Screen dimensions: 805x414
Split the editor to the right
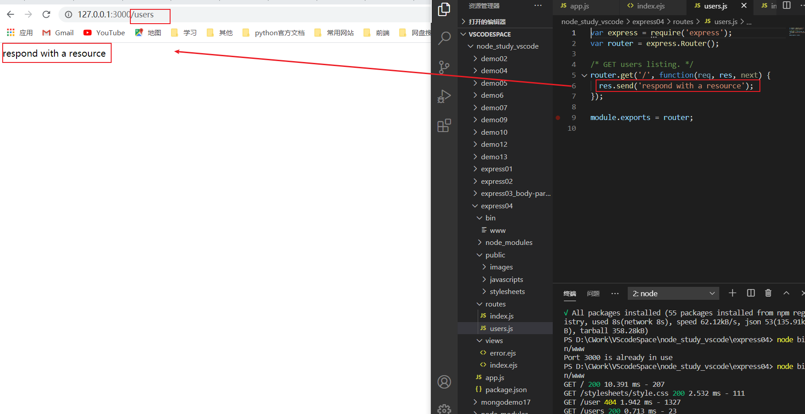(787, 5)
